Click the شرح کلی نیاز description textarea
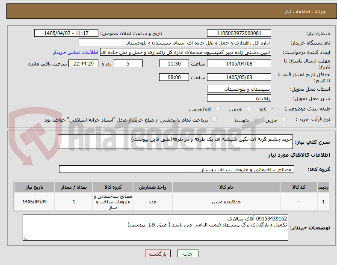 (x=175, y=142)
